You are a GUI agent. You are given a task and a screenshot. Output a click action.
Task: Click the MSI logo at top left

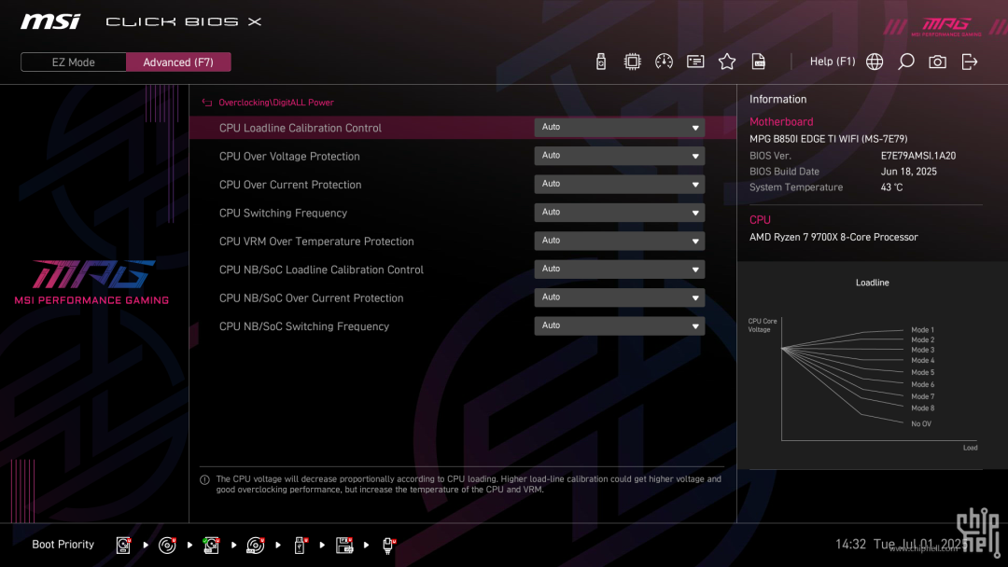[x=50, y=21]
